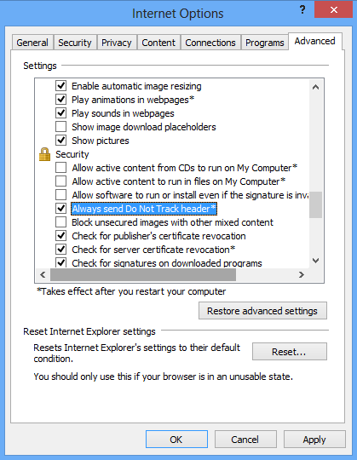Image resolution: width=357 pixels, height=460 pixels.
Task: Click the scroll right arrow in settings list
Action: pos(302,274)
